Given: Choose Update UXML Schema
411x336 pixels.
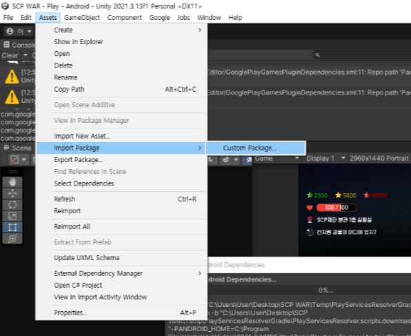Looking at the screenshot, I should click(x=121, y=258).
